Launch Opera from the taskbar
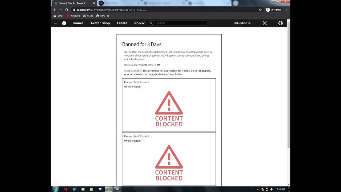Screen dimensions: 341x192 pyautogui.click(x=66, y=189)
